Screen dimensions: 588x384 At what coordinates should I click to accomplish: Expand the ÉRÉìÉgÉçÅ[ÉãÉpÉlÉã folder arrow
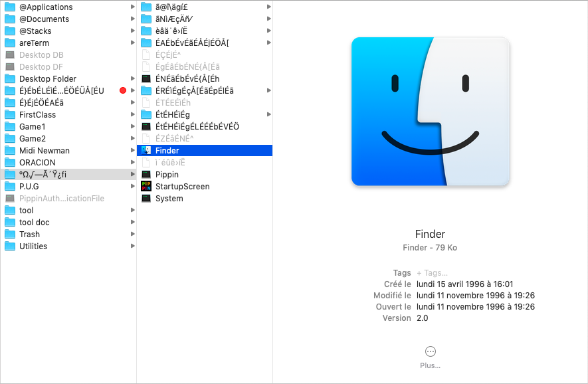coord(269,90)
